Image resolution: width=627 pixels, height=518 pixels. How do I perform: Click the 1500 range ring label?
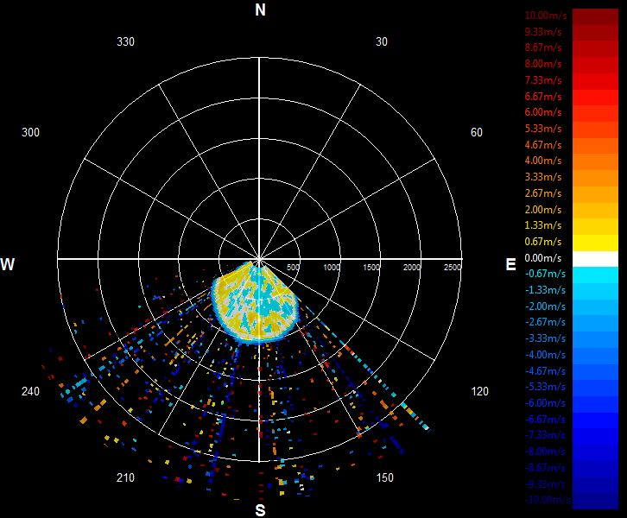coord(371,267)
